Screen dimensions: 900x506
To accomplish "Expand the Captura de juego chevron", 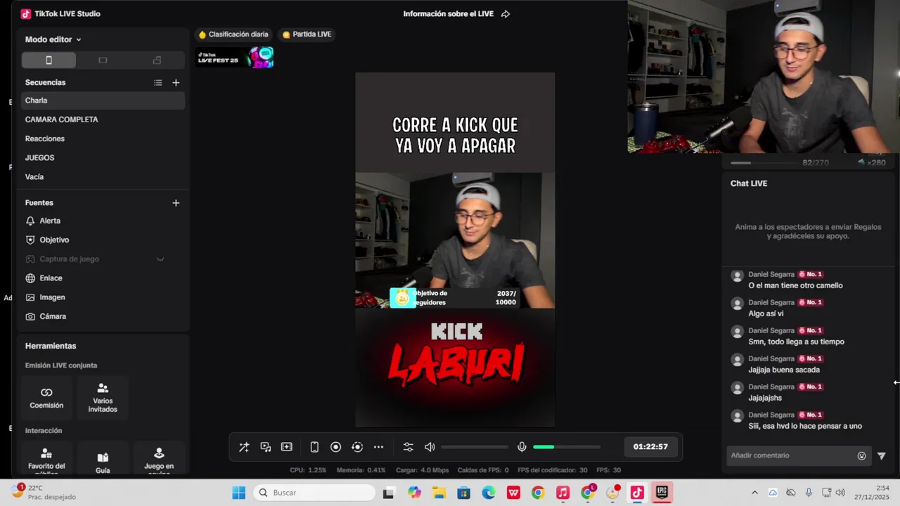I will pyautogui.click(x=160, y=259).
